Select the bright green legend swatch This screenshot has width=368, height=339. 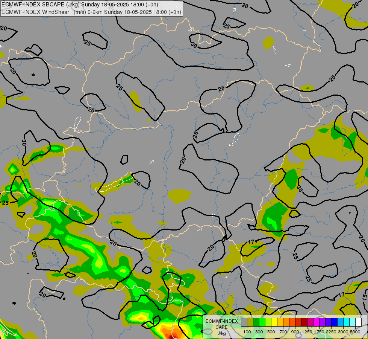[x=262, y=322]
